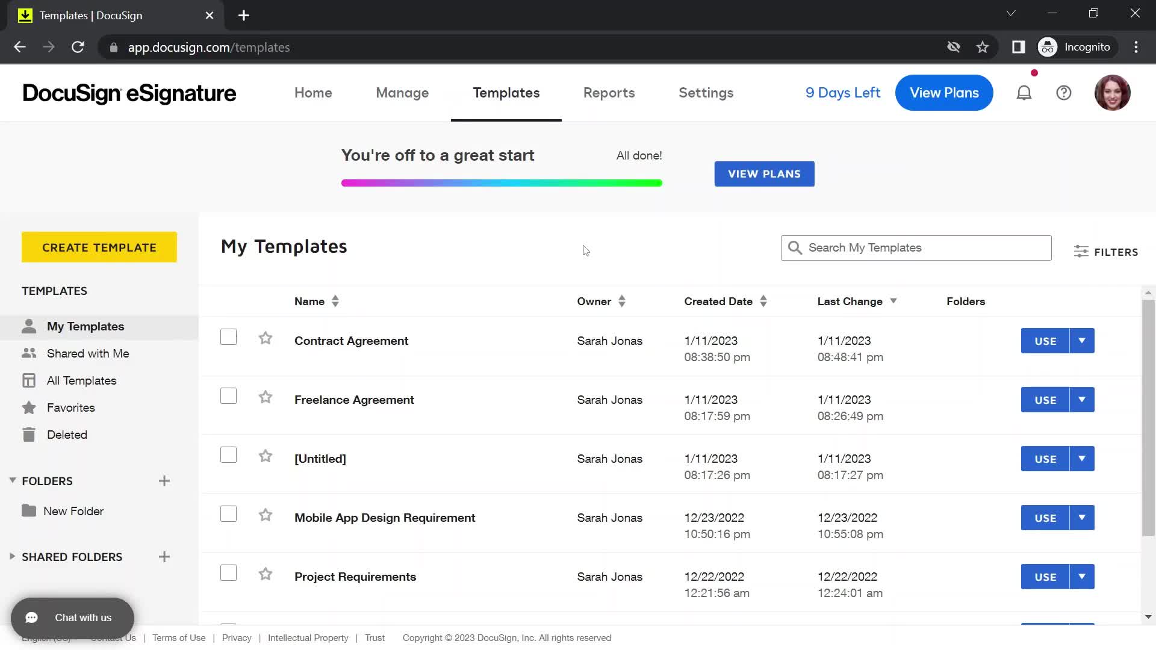Select the Freelance Agreement checkbox
Screen dimensions: 1156x650
pyautogui.click(x=228, y=396)
